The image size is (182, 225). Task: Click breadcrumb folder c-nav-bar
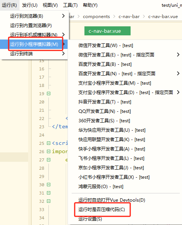click(x=129, y=17)
